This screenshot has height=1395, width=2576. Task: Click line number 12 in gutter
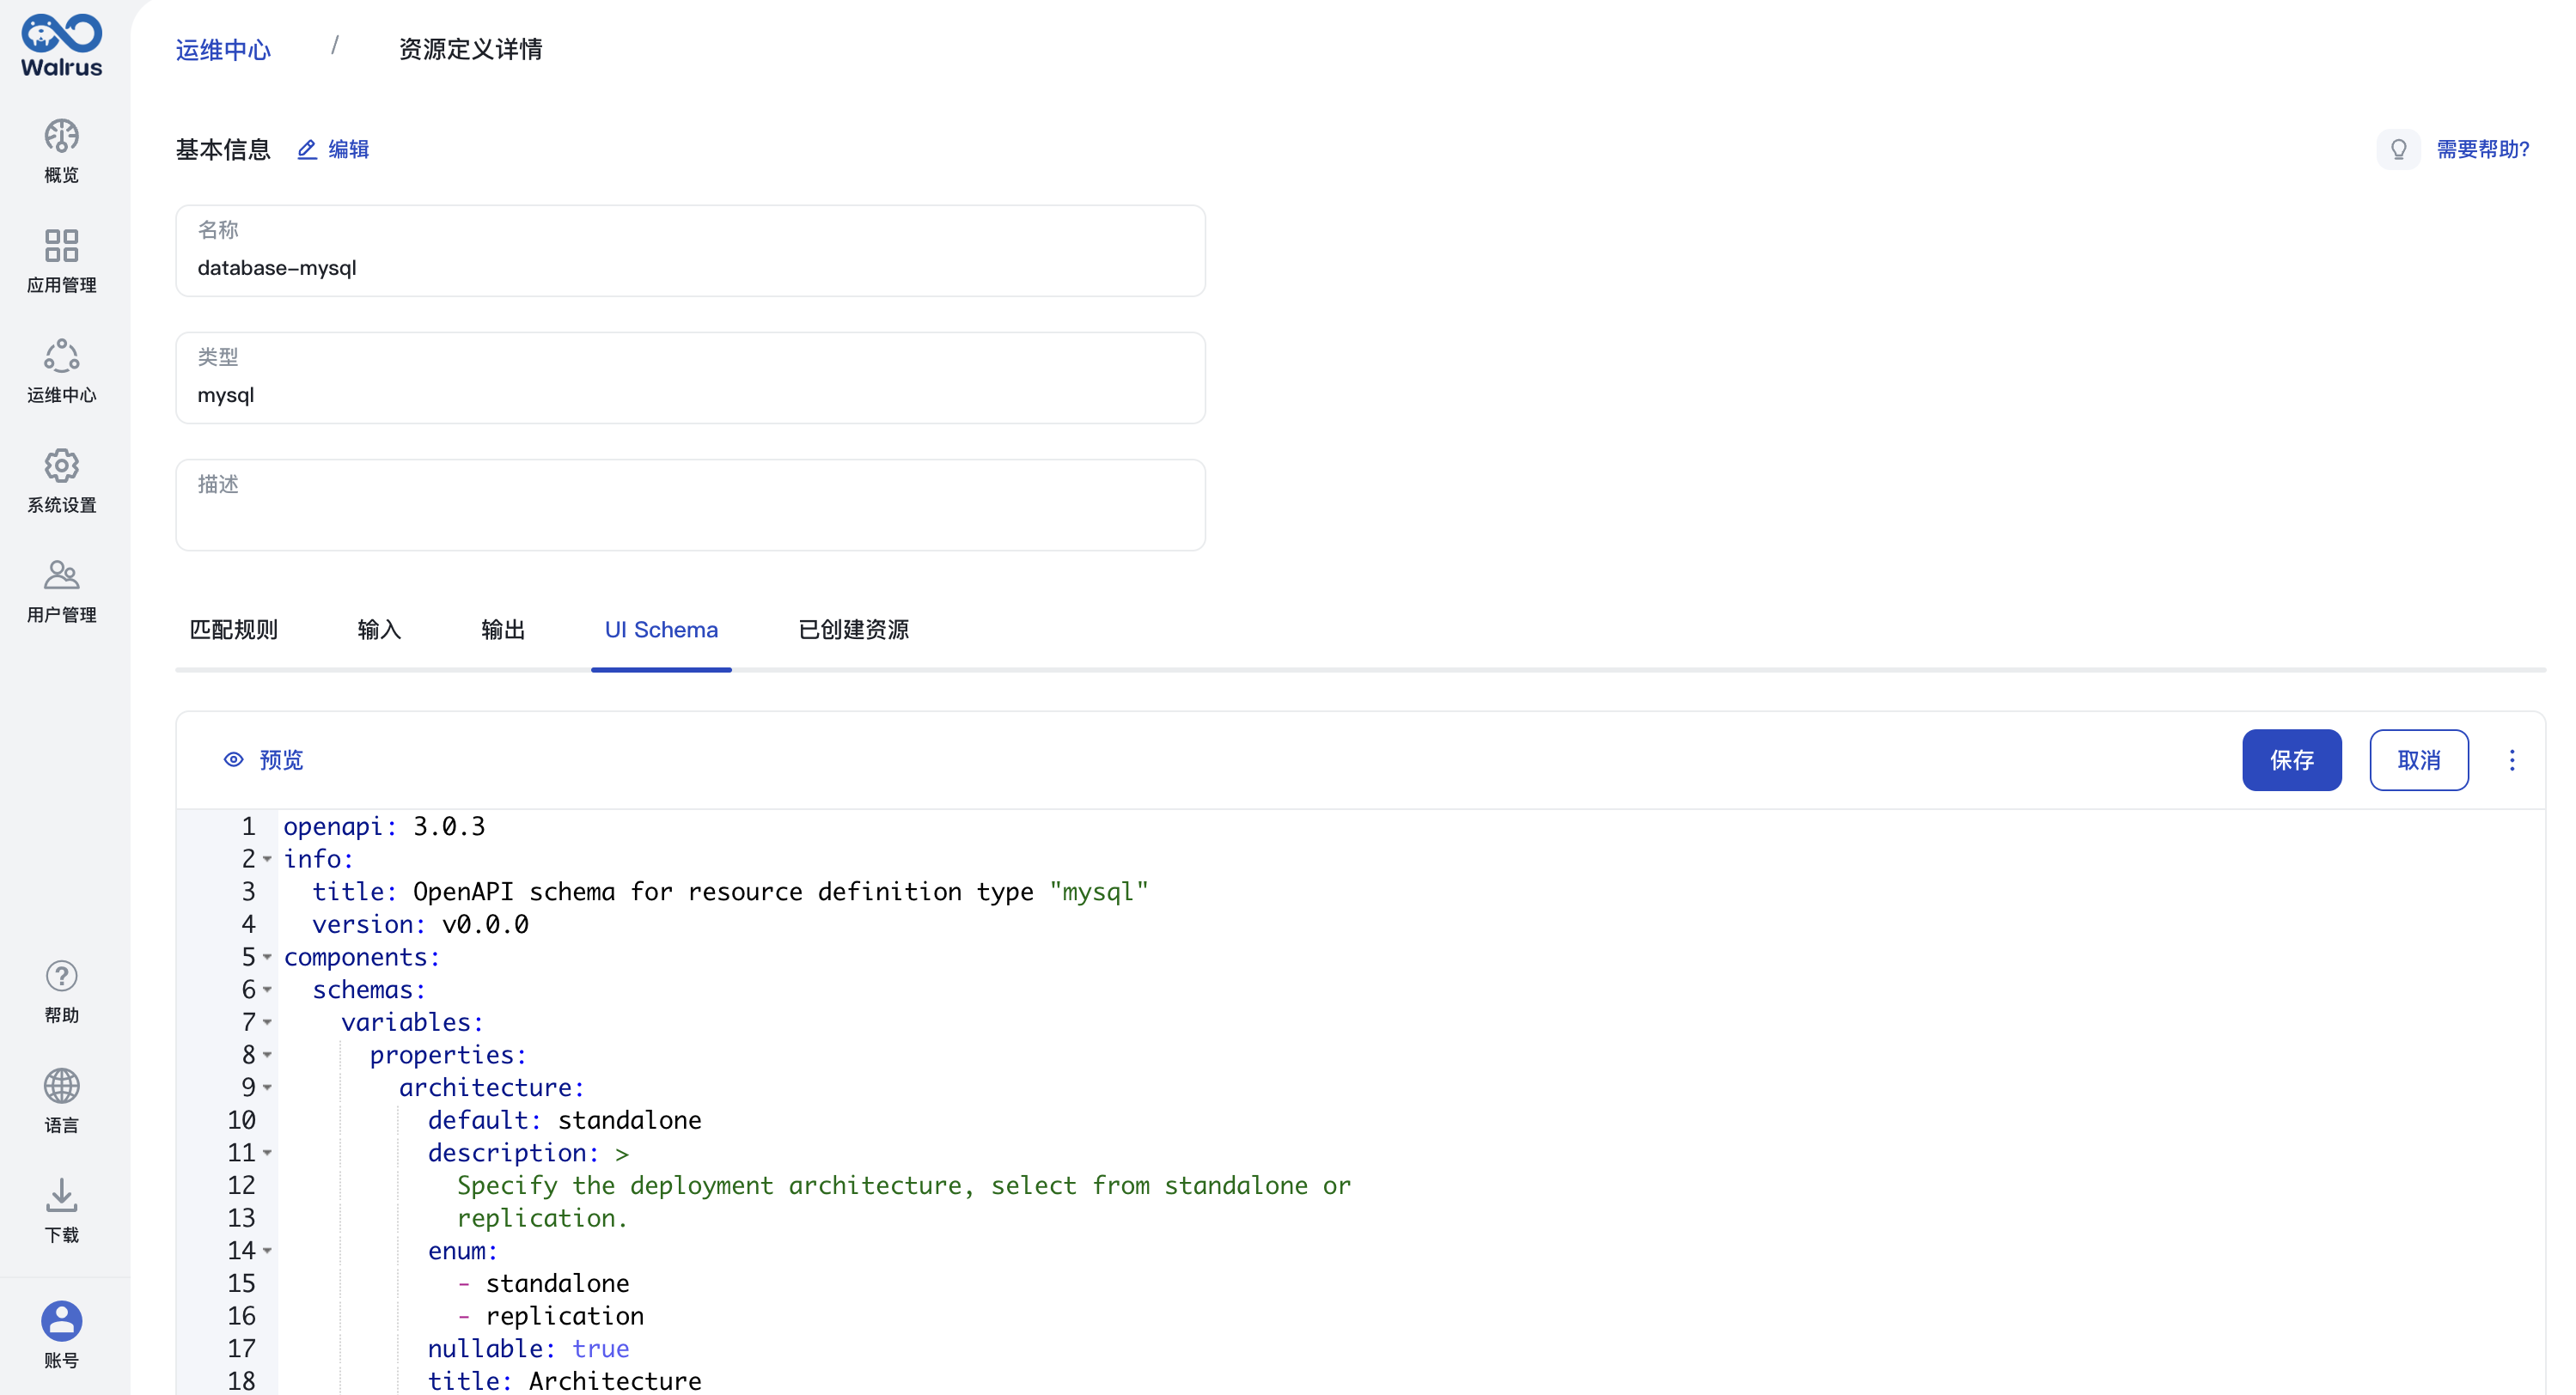[x=241, y=1186]
